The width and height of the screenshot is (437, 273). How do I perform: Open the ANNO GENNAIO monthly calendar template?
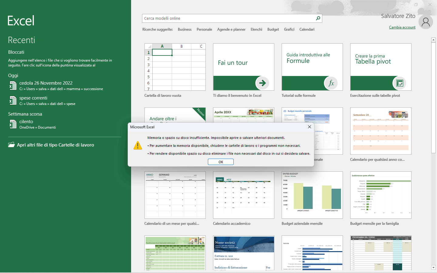175,195
